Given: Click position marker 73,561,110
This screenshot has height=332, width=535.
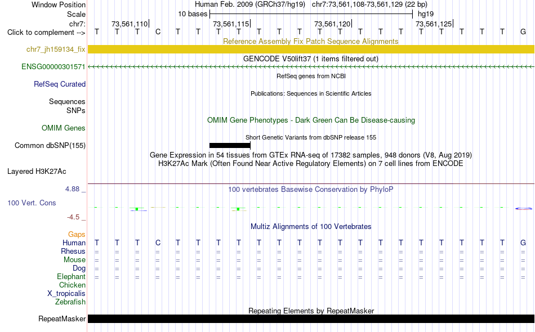Looking at the screenshot, I should [x=130, y=24].
